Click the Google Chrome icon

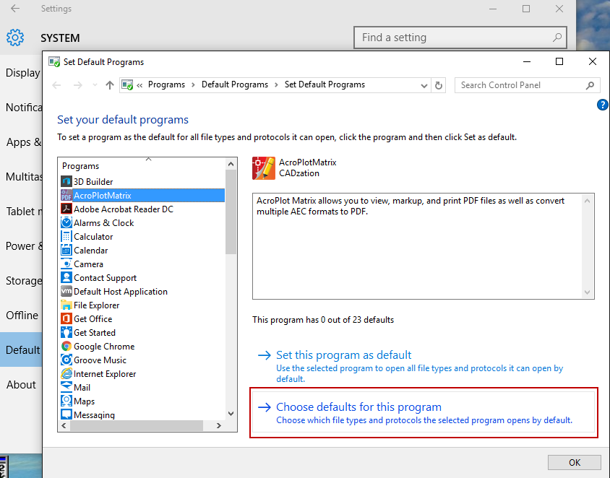point(66,347)
